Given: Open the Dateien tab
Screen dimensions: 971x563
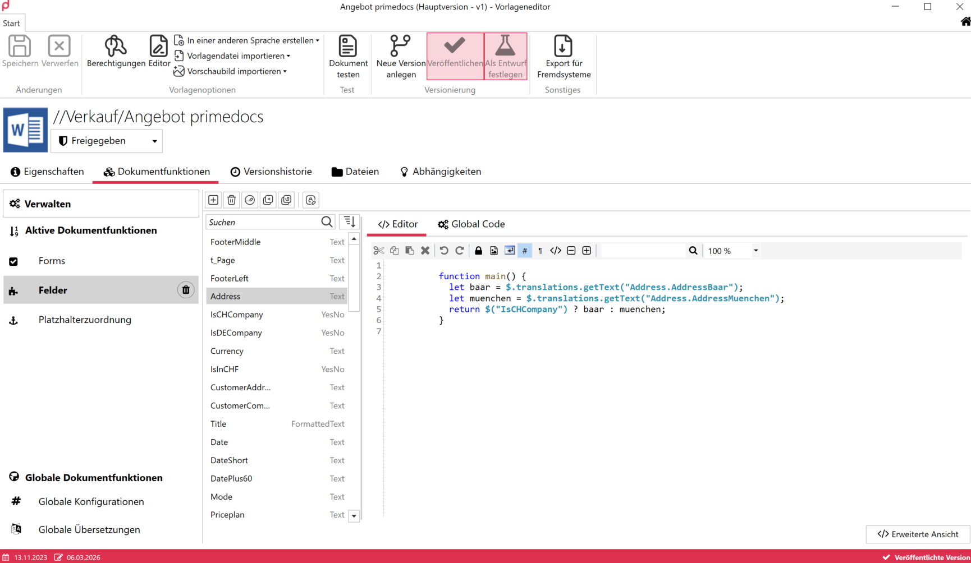Looking at the screenshot, I should click(355, 172).
